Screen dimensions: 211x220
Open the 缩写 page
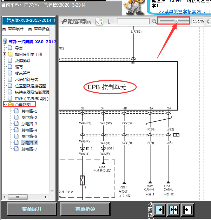pyautogui.click(x=19, y=67)
